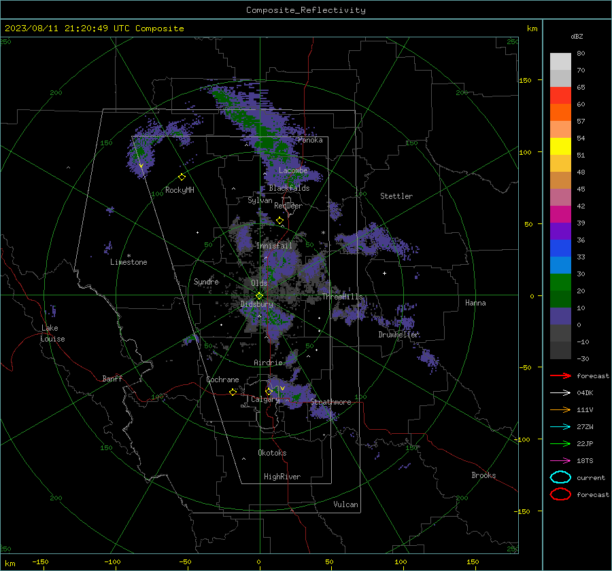
Task: Click the orange 57-60 dBZ color swatch
Action: click(560, 113)
